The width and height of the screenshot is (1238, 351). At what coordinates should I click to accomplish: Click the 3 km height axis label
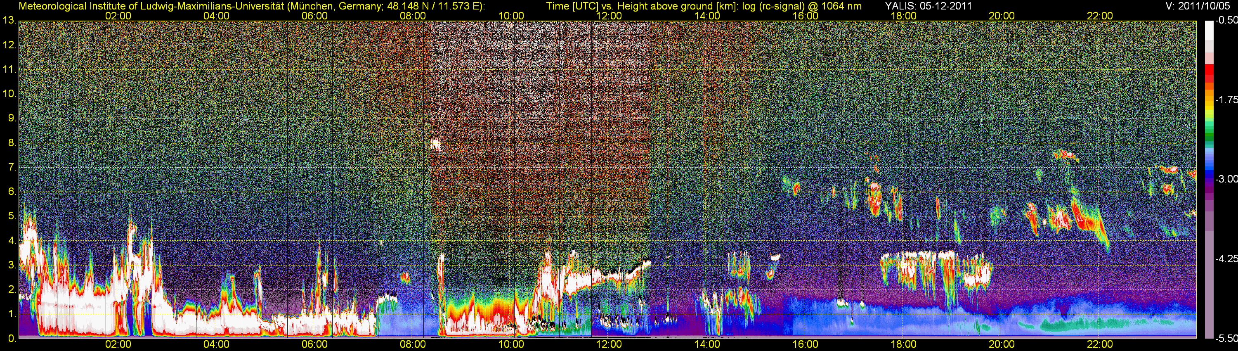click(x=12, y=266)
